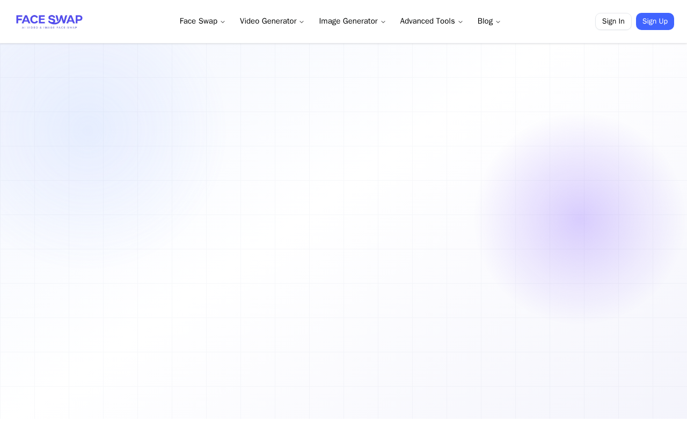The width and height of the screenshot is (687, 429).
Task: Expand the Advanced Tools chevron arrow
Action: pyautogui.click(x=461, y=22)
